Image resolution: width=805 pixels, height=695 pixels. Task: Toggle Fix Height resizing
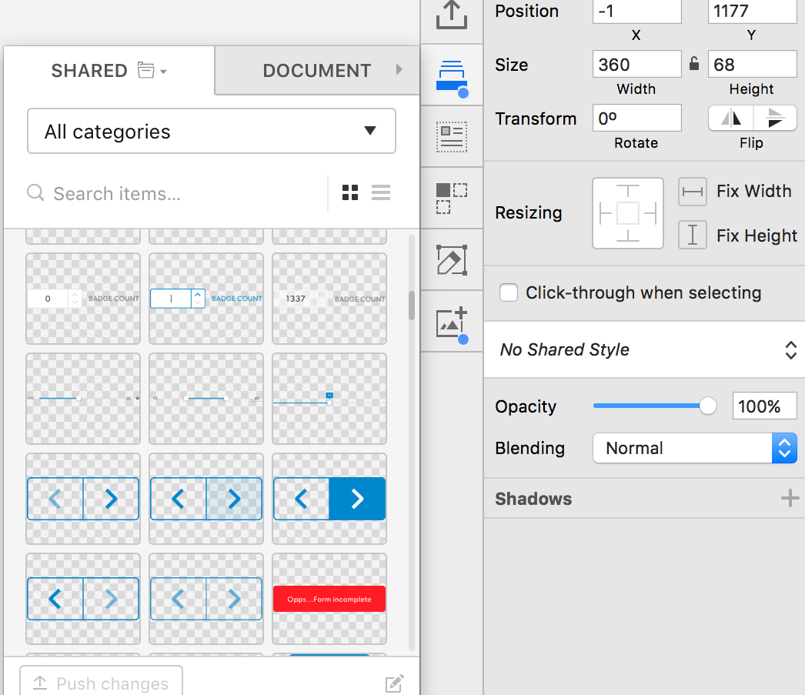pyautogui.click(x=693, y=236)
